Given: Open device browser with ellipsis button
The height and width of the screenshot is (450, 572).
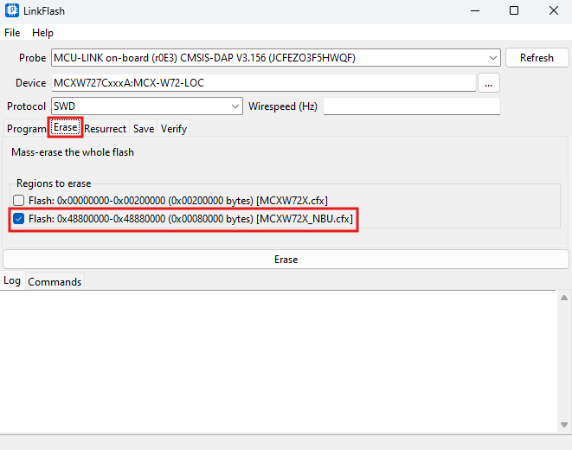Looking at the screenshot, I should click(x=489, y=83).
